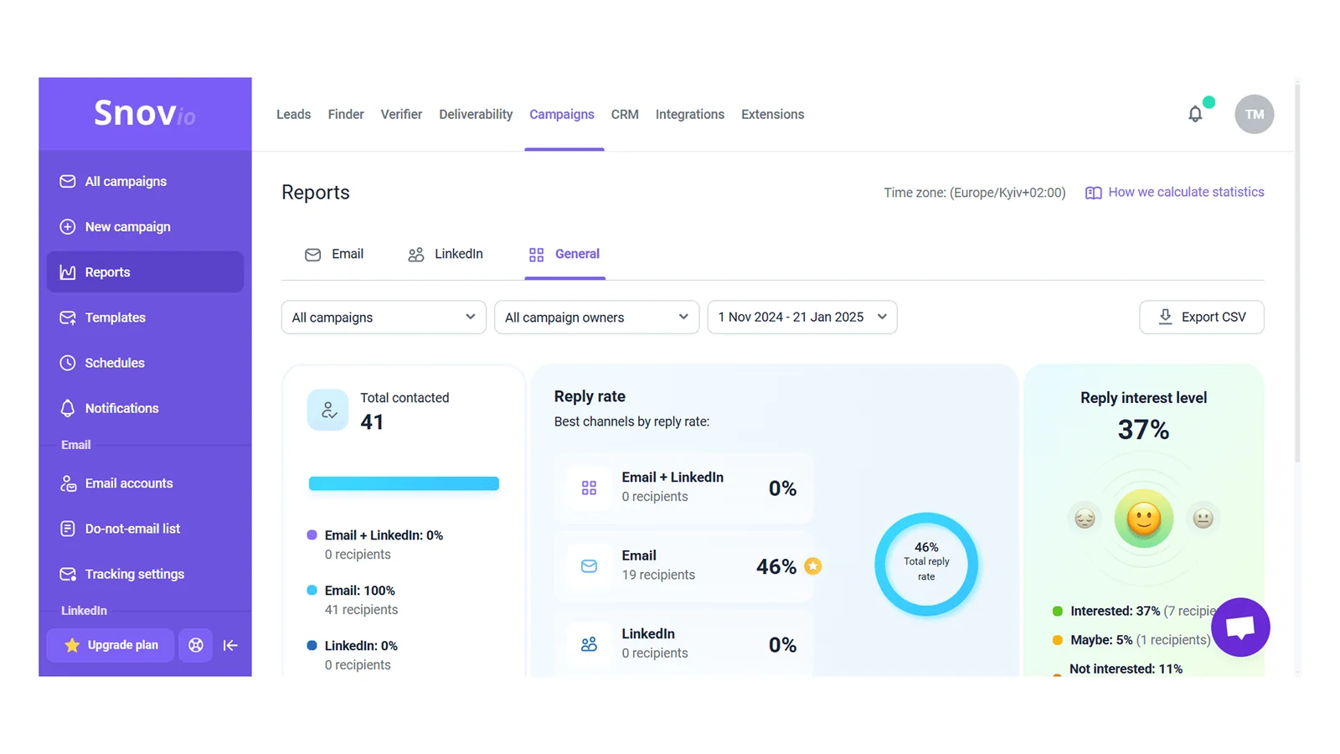
Task: Open the live chat bubble
Action: (x=1240, y=627)
